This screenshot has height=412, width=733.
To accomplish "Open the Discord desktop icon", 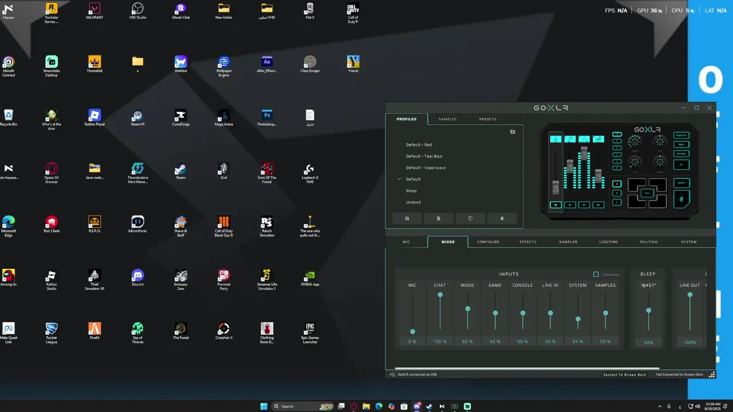I will [137, 278].
